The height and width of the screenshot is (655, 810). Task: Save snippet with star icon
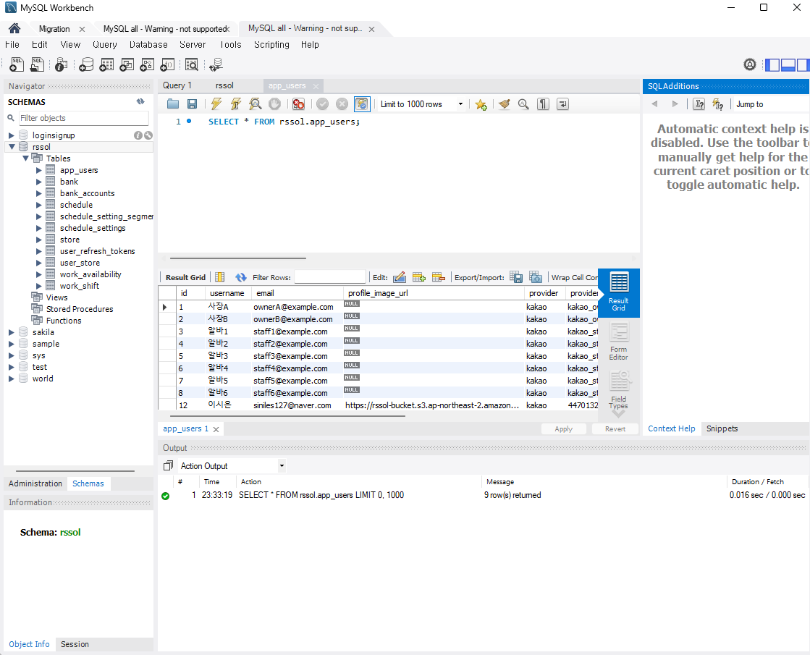481,104
